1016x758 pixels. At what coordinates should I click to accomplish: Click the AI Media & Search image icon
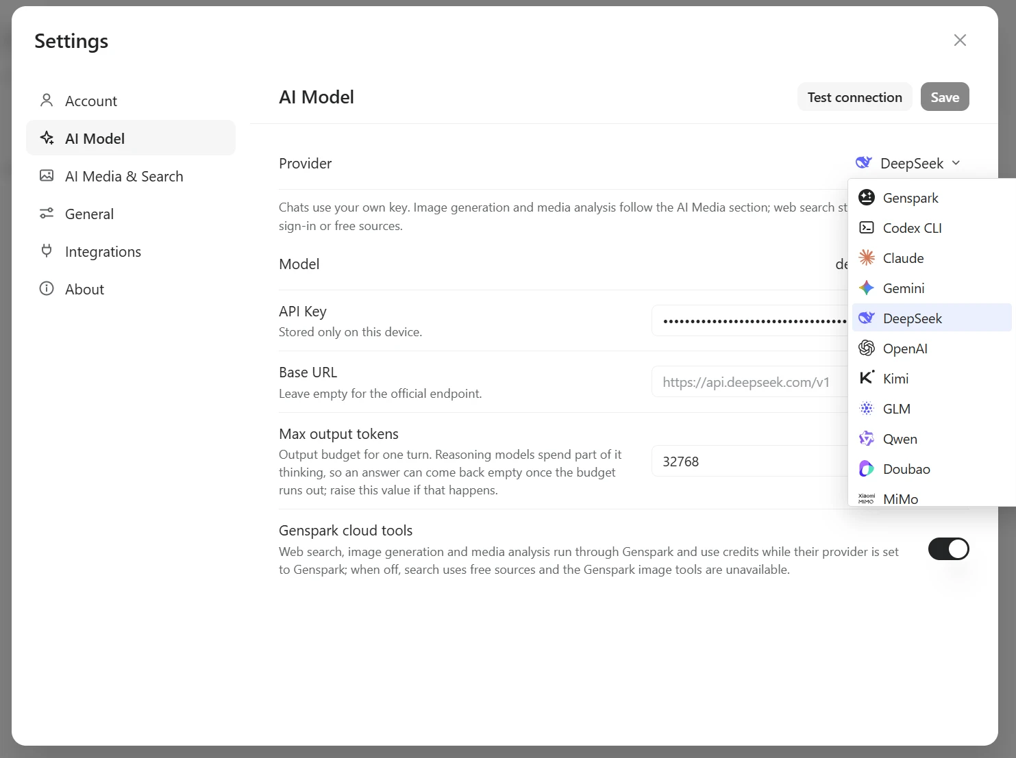tap(47, 176)
